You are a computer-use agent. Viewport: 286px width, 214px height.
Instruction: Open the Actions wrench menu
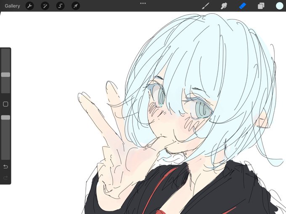[x=29, y=6]
